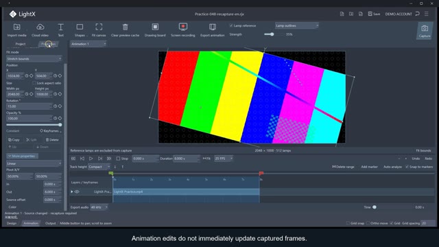The width and height of the screenshot is (439, 247).
Task: Step to the previous frame
Action: [82, 158]
